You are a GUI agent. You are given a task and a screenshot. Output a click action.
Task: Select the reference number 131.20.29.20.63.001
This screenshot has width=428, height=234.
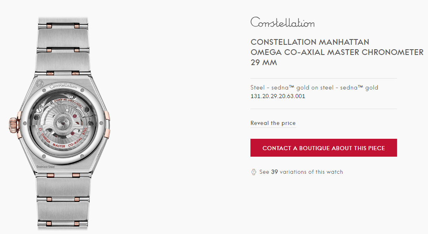point(278,96)
